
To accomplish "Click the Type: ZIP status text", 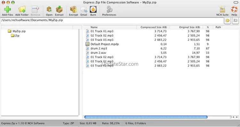I will (x=68, y=123).
